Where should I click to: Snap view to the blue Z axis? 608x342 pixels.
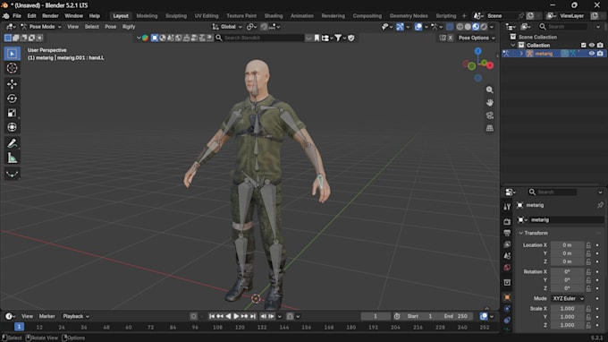point(478,51)
